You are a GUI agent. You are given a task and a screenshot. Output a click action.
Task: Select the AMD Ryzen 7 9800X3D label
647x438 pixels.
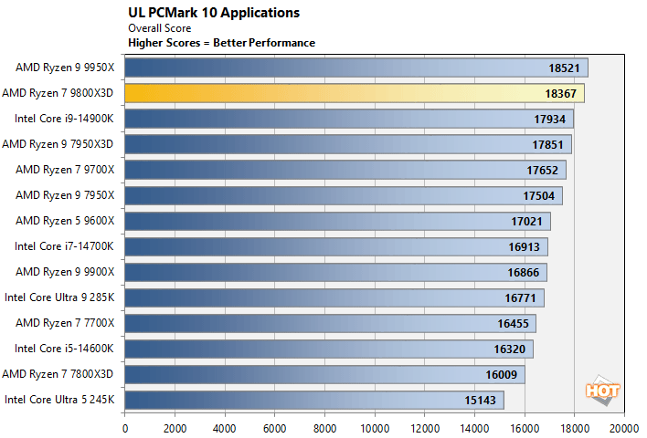pos(58,93)
